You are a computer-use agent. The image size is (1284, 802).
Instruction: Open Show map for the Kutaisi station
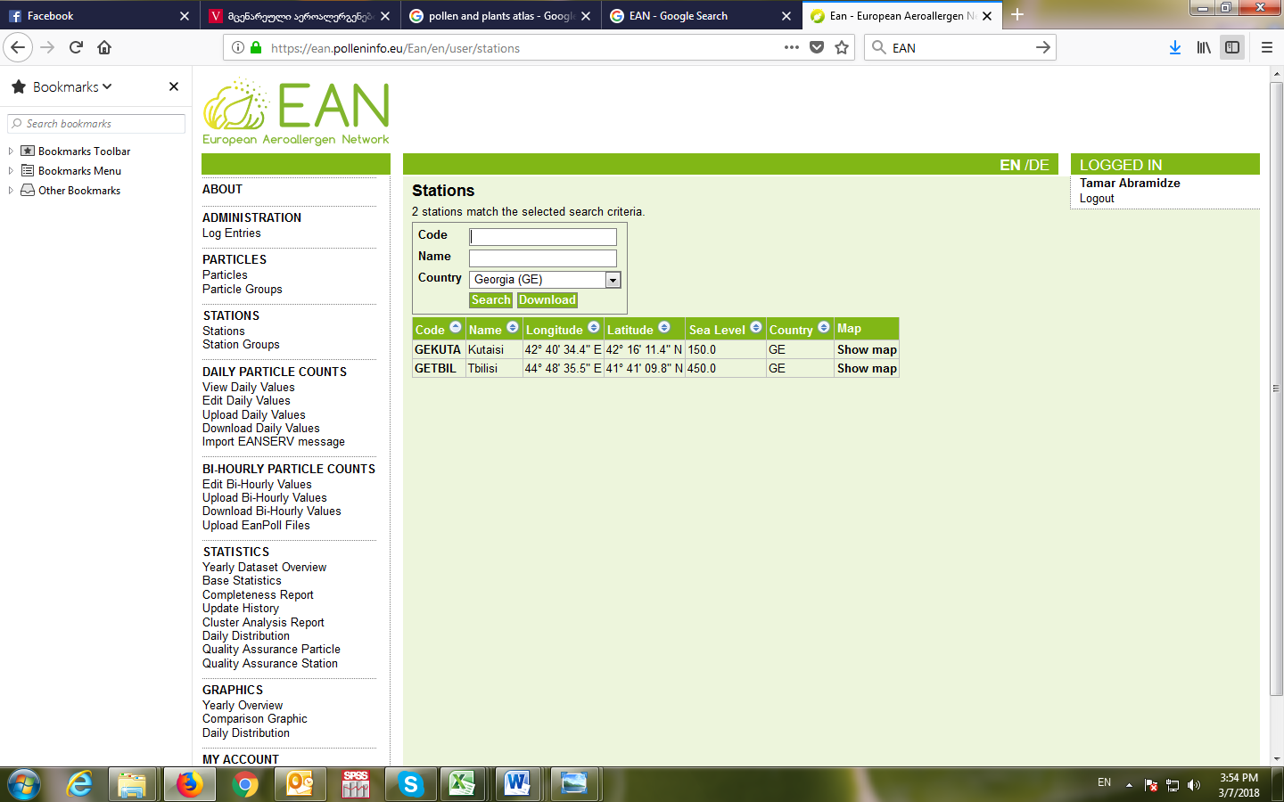[x=866, y=350]
